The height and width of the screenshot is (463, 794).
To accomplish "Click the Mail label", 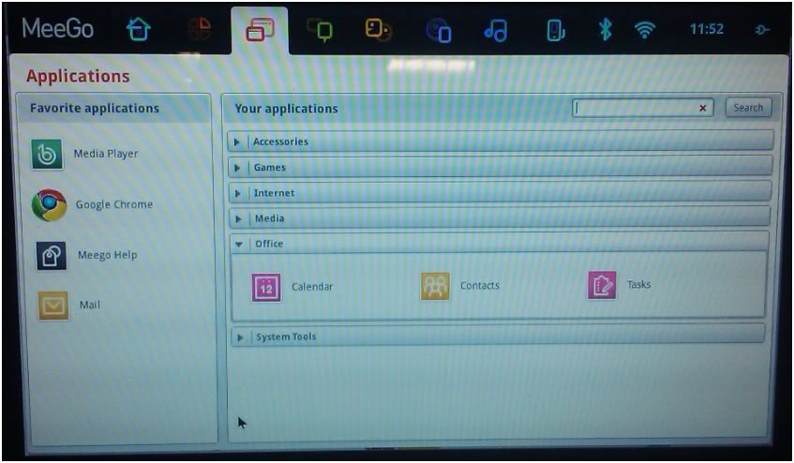I will pos(90,305).
